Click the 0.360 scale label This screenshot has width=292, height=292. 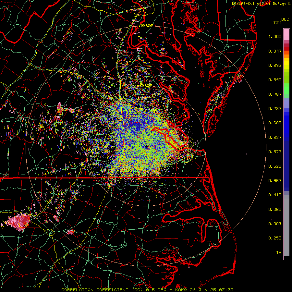(x=275, y=210)
